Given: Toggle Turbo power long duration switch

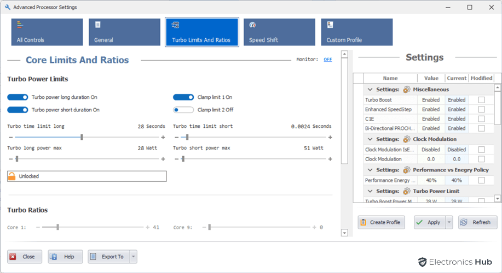Looking at the screenshot, I should [x=18, y=97].
